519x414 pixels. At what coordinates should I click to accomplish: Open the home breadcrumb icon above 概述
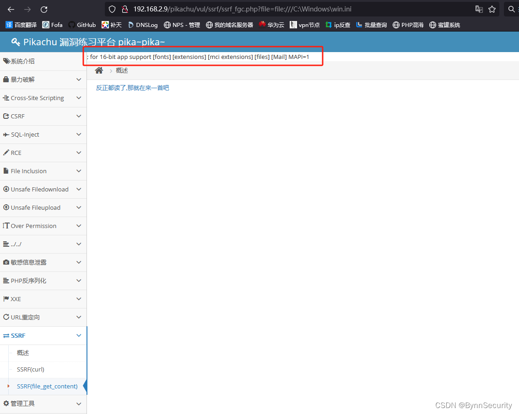point(99,70)
